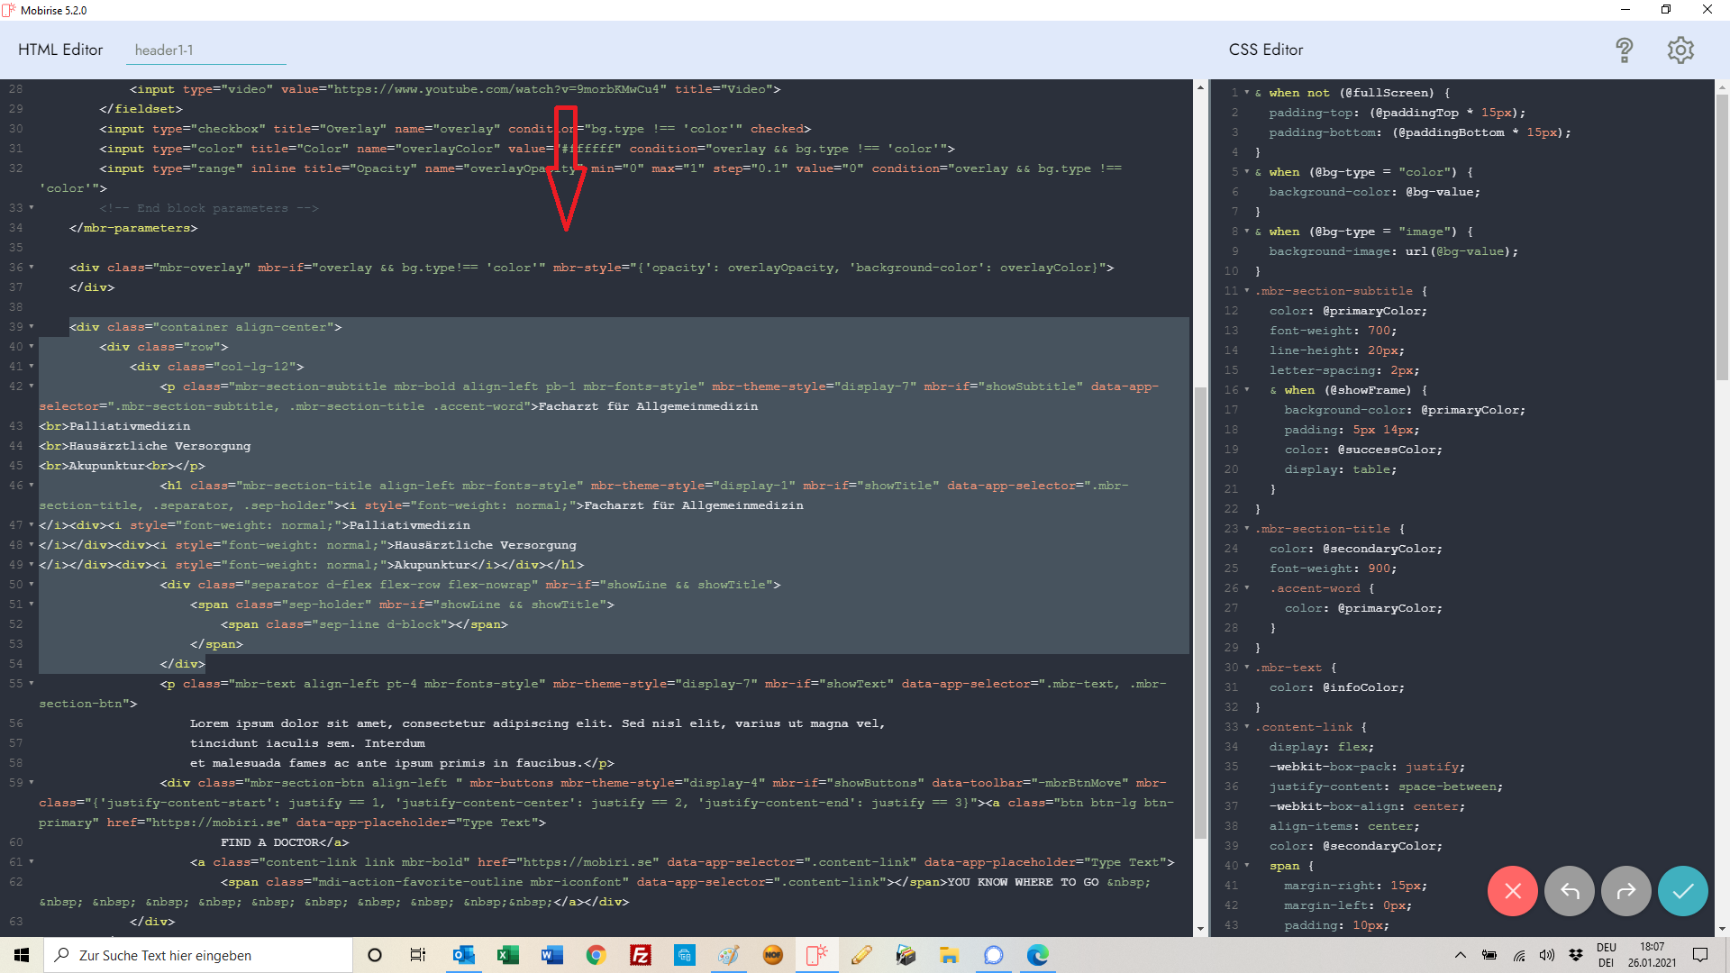Fold the .mbr-section-subtitle CSS rule at line 11

point(1247,291)
